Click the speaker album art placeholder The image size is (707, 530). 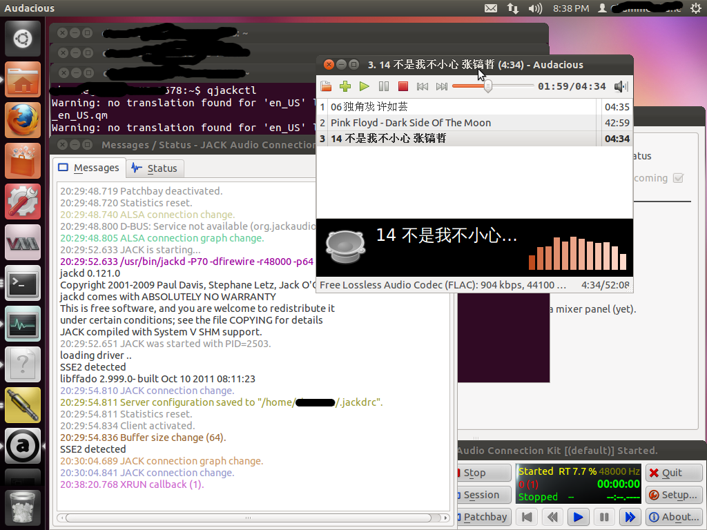pos(345,246)
